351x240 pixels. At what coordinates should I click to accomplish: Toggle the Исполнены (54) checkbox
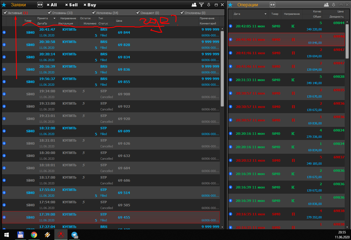pos(94,13)
